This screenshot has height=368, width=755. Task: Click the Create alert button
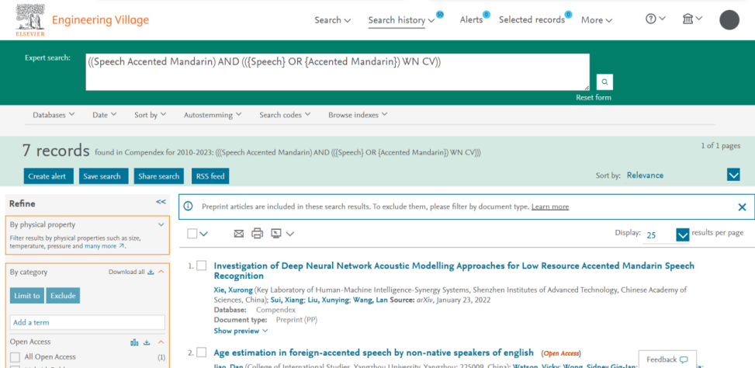pyautogui.click(x=48, y=176)
